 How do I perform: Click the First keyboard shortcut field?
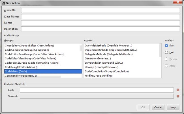tap(97, 90)
